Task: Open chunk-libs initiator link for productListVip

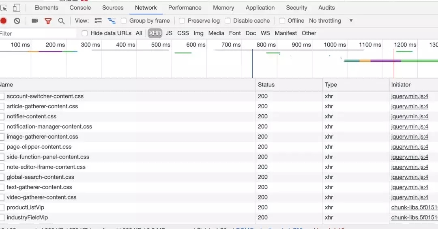Action: (x=414, y=208)
